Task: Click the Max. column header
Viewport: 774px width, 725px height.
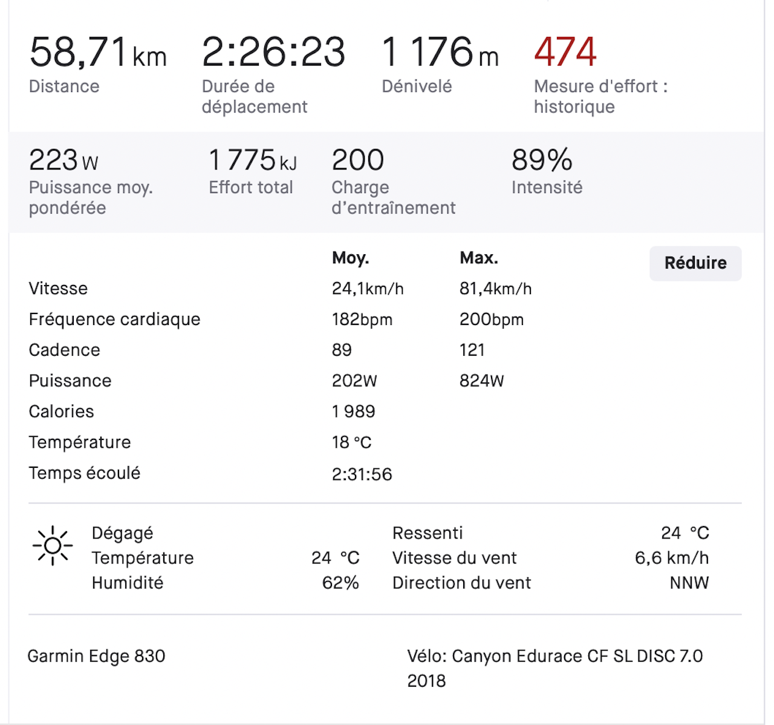Action: (x=478, y=258)
